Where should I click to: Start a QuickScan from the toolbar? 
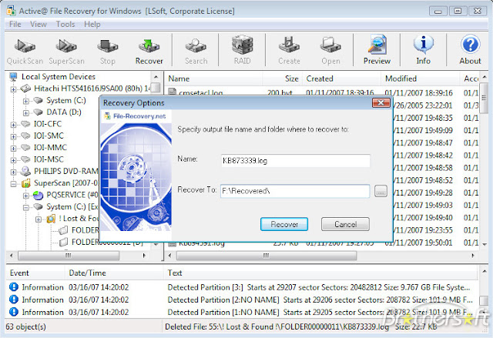coord(25,52)
